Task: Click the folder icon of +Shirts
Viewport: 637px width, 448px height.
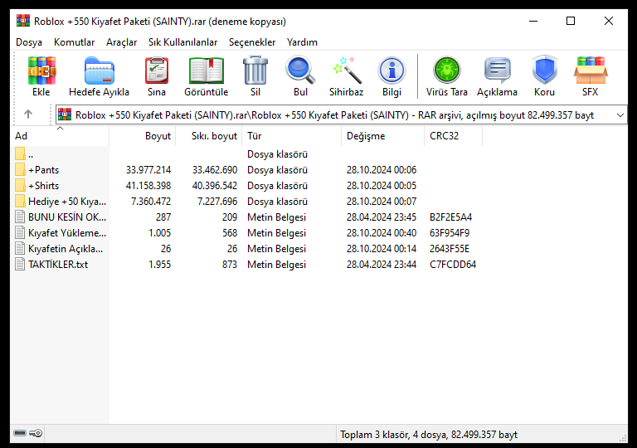Action: pyautogui.click(x=20, y=185)
